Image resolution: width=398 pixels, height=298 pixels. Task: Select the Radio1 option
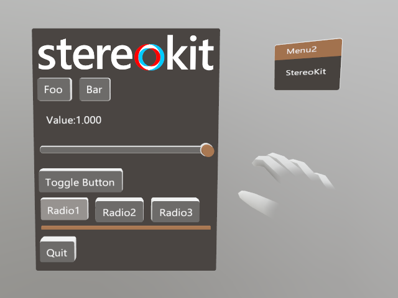[65, 209]
